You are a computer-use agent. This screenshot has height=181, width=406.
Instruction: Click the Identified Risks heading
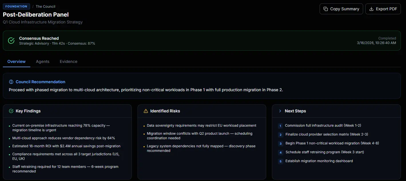[x=165, y=111]
